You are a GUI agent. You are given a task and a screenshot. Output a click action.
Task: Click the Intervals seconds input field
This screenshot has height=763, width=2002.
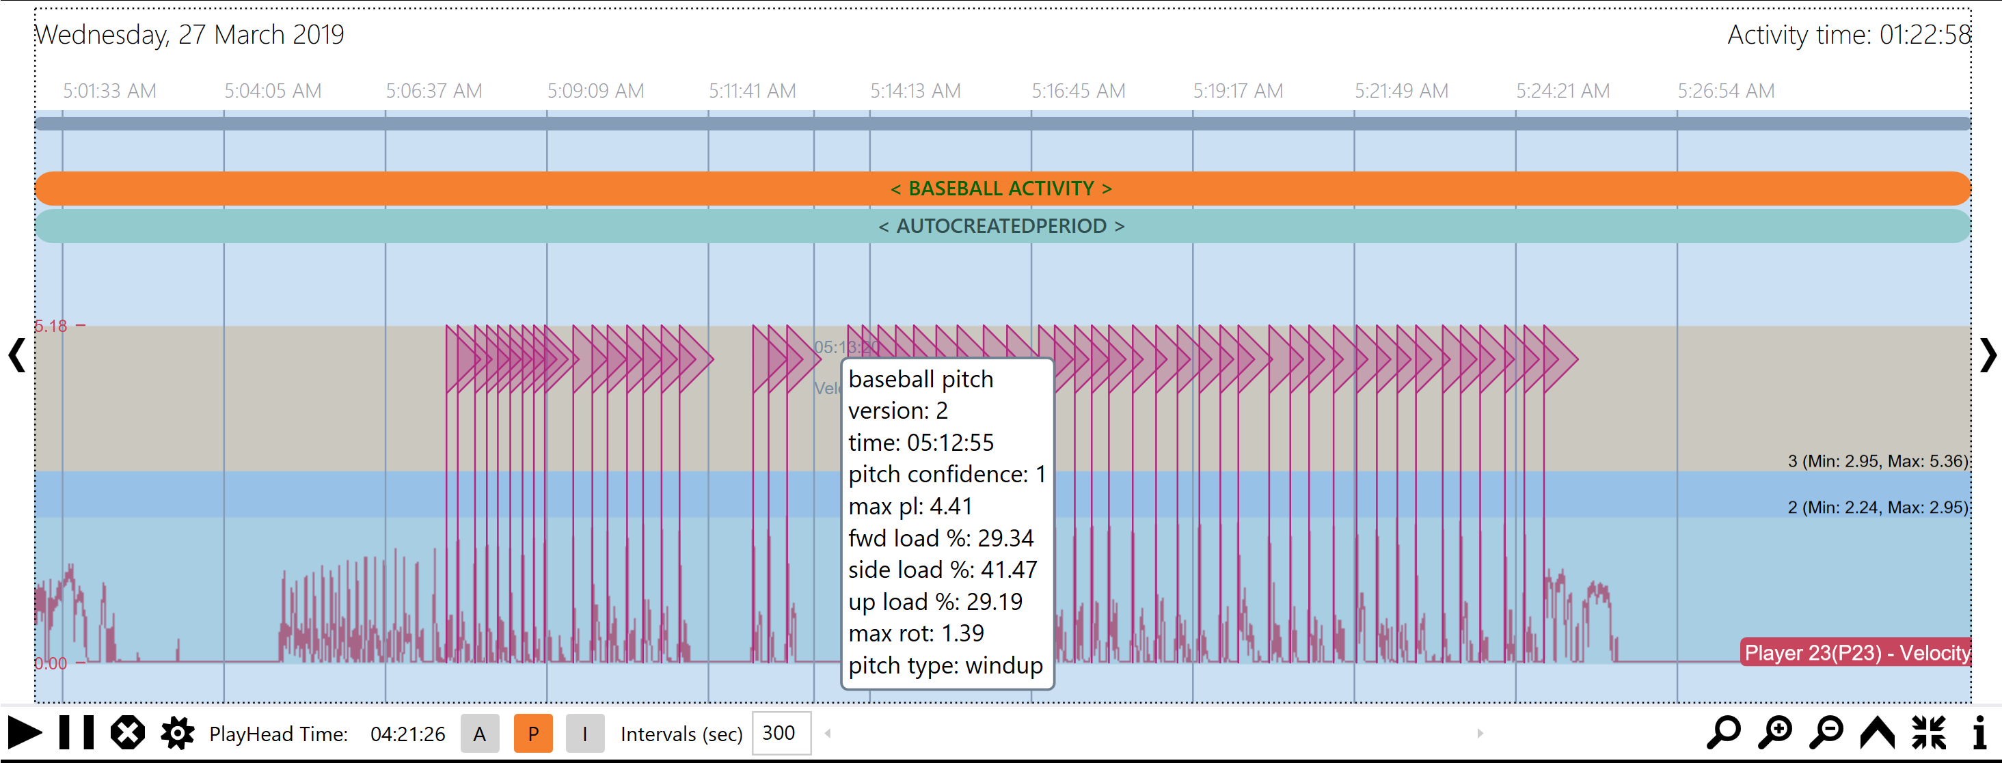tap(781, 733)
